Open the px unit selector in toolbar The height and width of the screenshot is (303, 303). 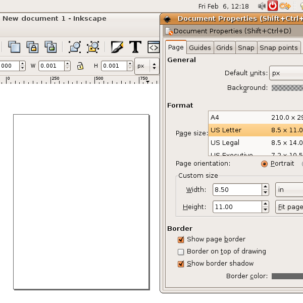pos(146,66)
